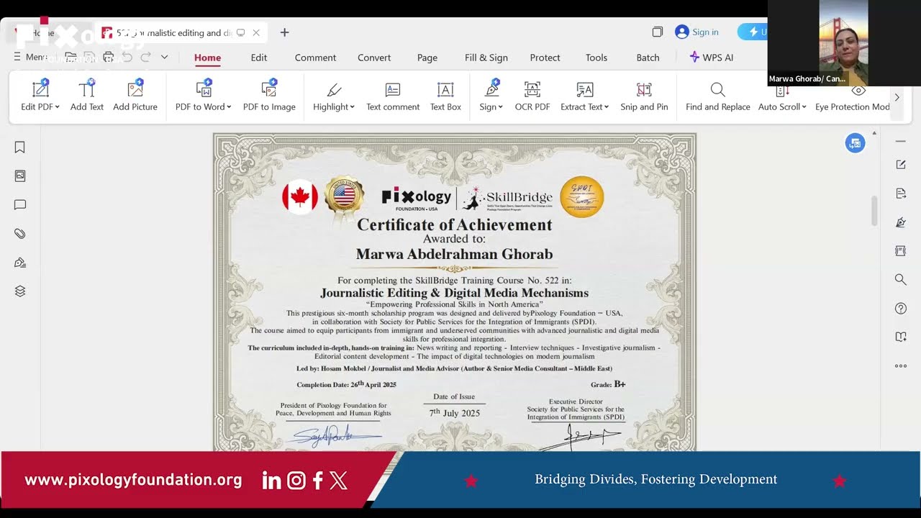Image resolution: width=921 pixels, height=518 pixels.
Task: Click the Add Text tool icon
Action: coord(87,89)
